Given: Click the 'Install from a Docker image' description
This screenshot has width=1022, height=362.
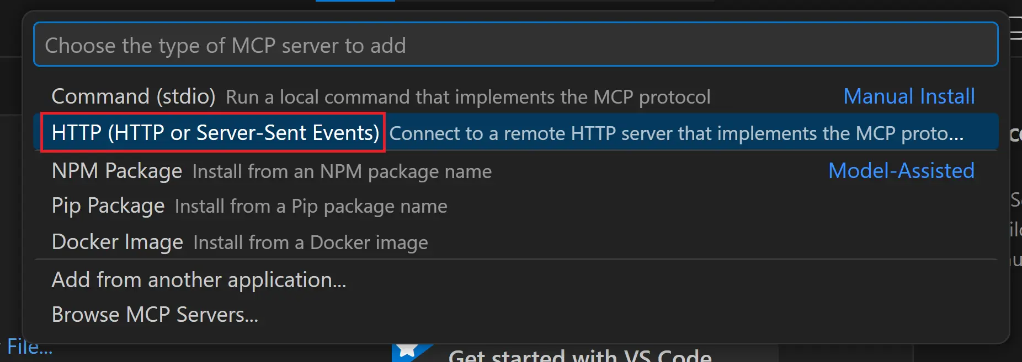Looking at the screenshot, I should coord(310,243).
